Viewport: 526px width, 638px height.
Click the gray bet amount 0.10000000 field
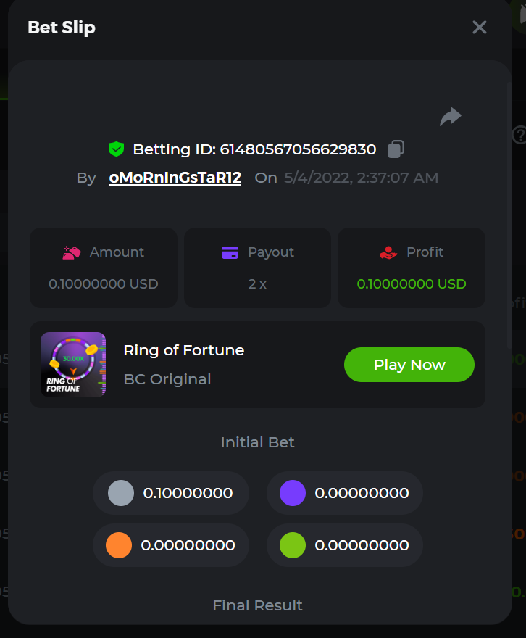188,493
